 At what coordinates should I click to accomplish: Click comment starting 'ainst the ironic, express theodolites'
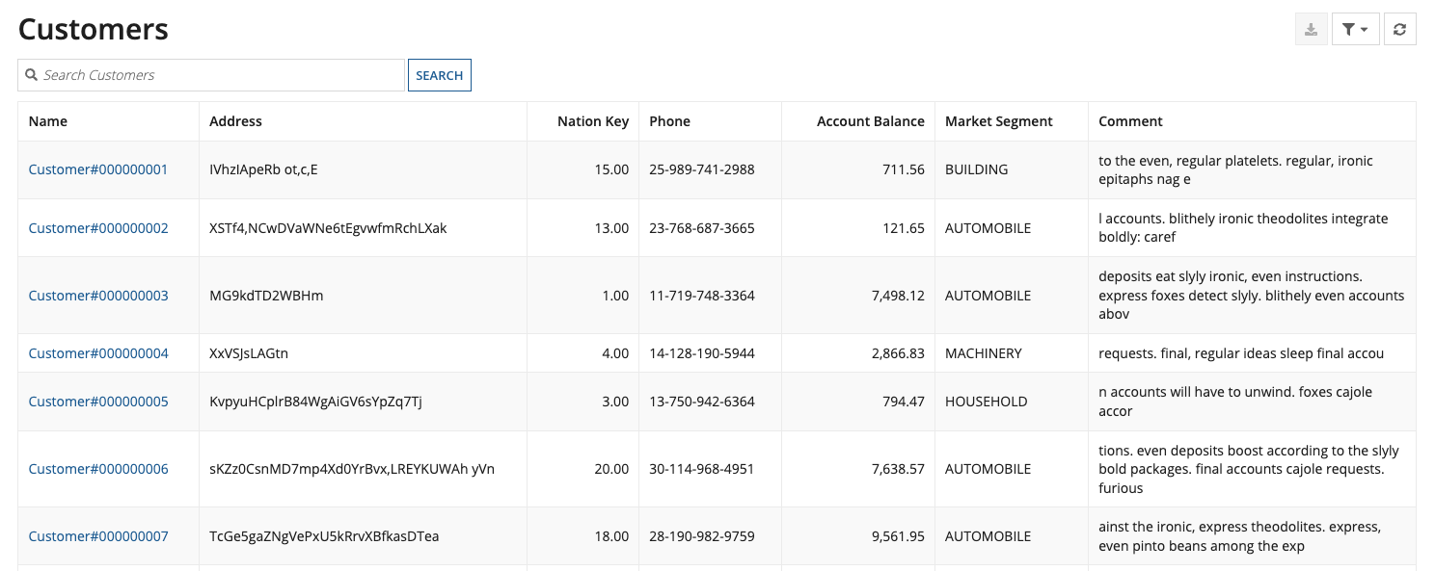tap(1240, 536)
